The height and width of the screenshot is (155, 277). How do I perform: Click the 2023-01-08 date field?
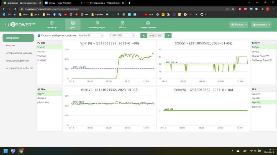click(155, 36)
